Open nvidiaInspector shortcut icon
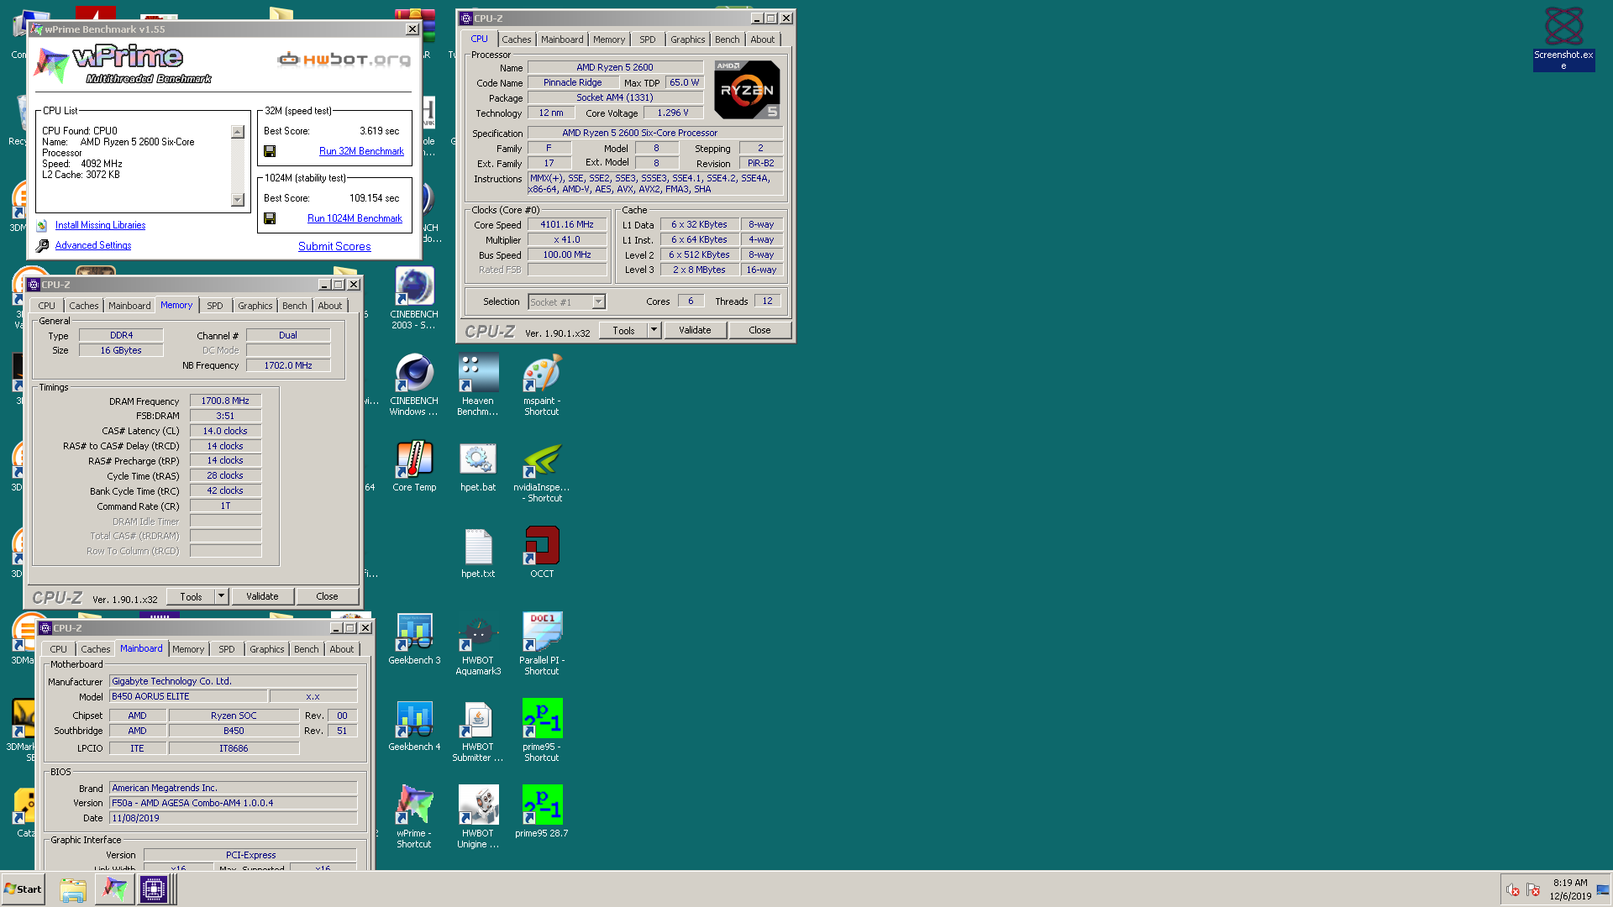Image resolution: width=1613 pixels, height=907 pixels. 542,472
